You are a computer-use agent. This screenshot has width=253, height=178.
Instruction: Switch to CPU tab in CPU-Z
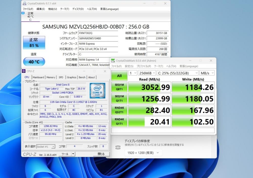click(27, 77)
